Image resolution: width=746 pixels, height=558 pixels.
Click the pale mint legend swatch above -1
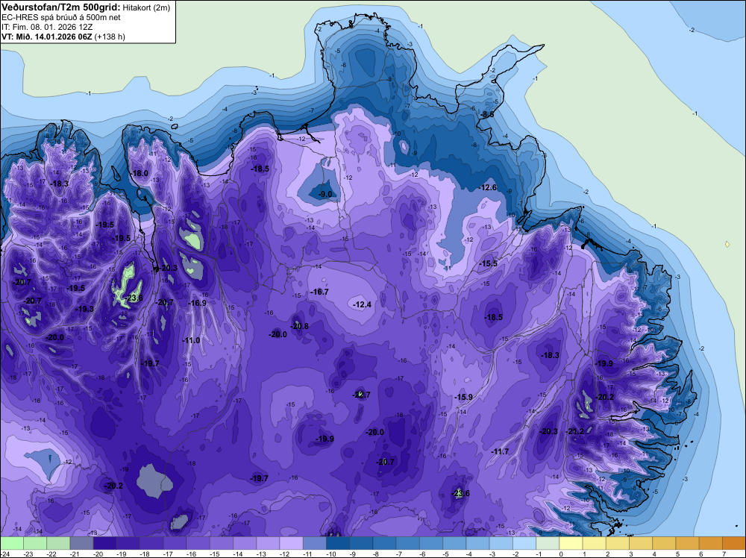(548, 543)
